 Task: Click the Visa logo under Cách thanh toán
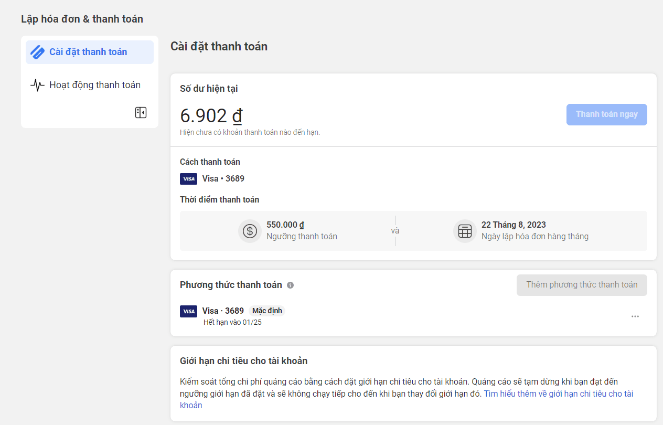(x=188, y=179)
